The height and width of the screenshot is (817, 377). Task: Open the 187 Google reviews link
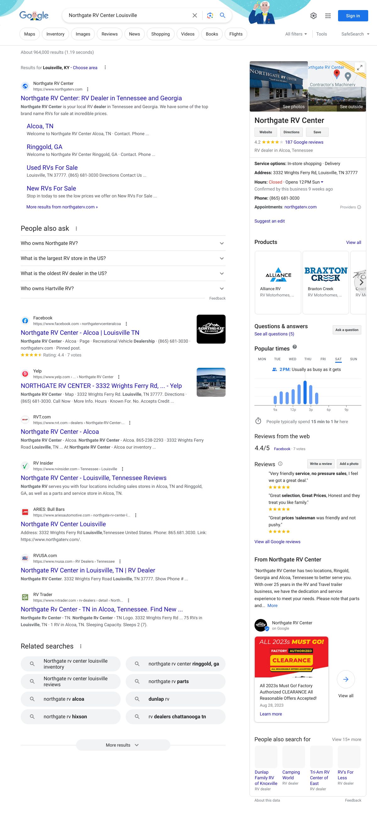304,142
